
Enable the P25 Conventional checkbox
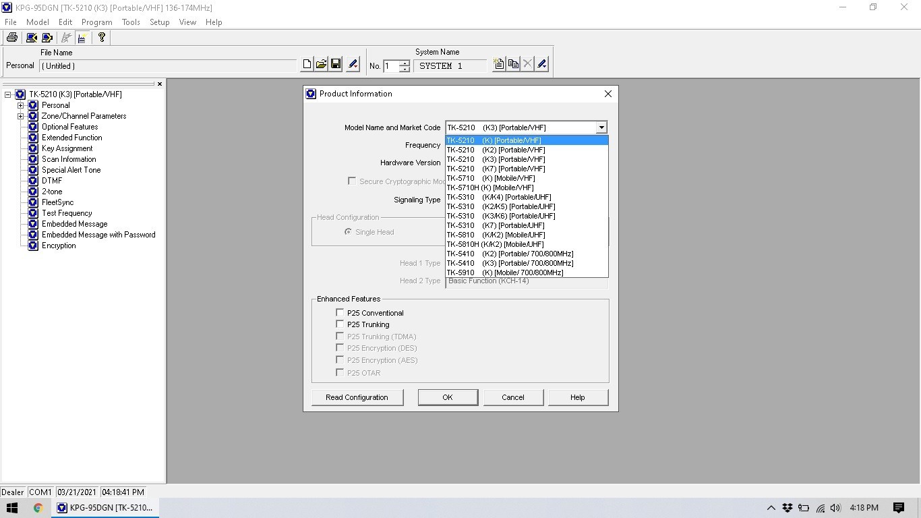point(340,313)
